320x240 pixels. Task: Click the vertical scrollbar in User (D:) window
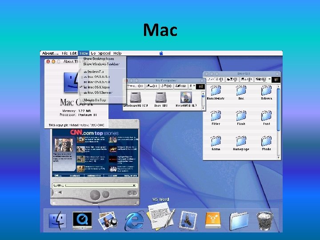pos(279,110)
